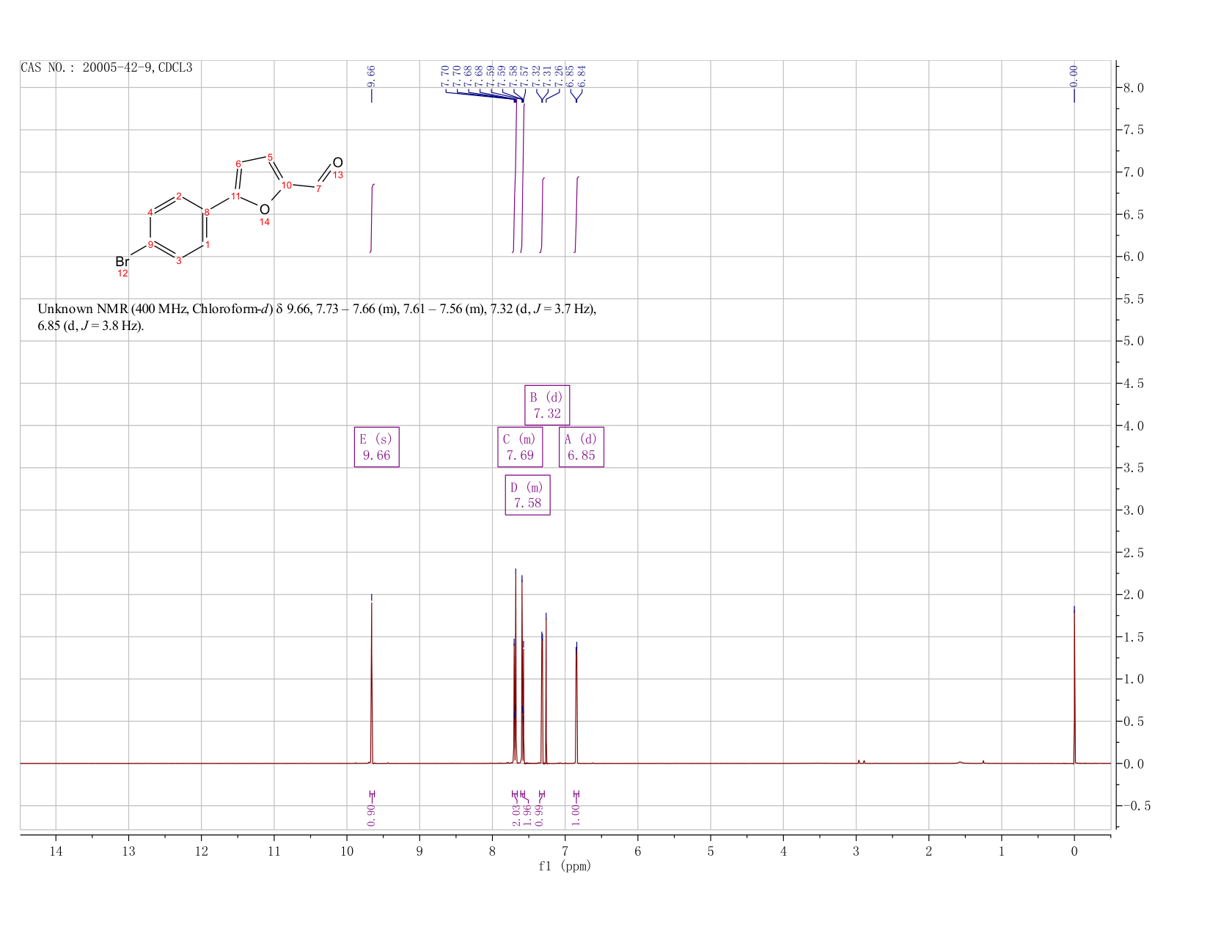Click the 14 tick label on the ppm axis
The height and width of the screenshot is (935, 1210).
(x=56, y=851)
